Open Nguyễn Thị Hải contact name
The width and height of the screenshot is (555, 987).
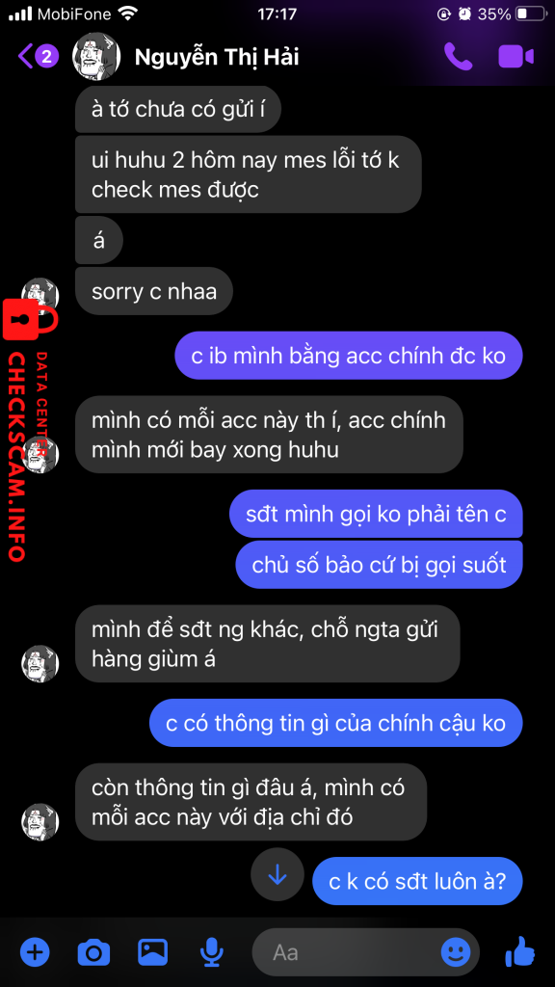click(x=217, y=57)
